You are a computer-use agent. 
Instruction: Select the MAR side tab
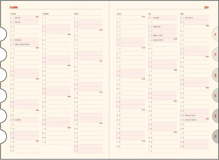point(215,75)
